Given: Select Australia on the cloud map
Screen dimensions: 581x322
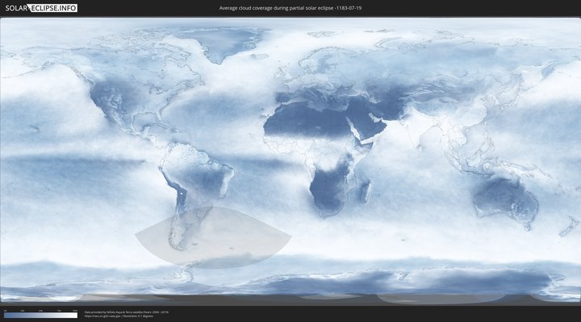Looking at the screenshot, I should click(504, 197).
